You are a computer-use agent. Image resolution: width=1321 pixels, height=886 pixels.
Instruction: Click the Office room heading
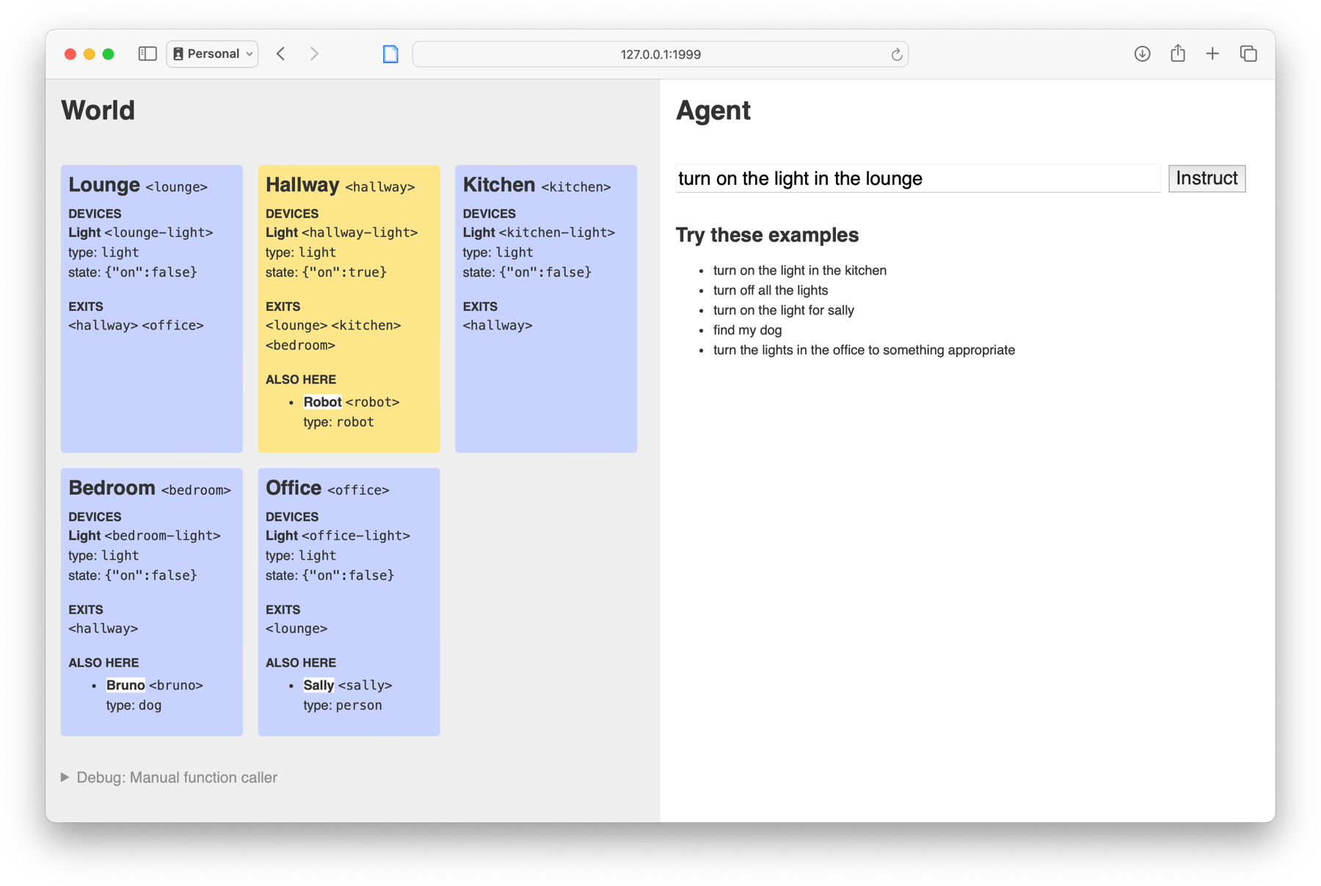point(294,488)
